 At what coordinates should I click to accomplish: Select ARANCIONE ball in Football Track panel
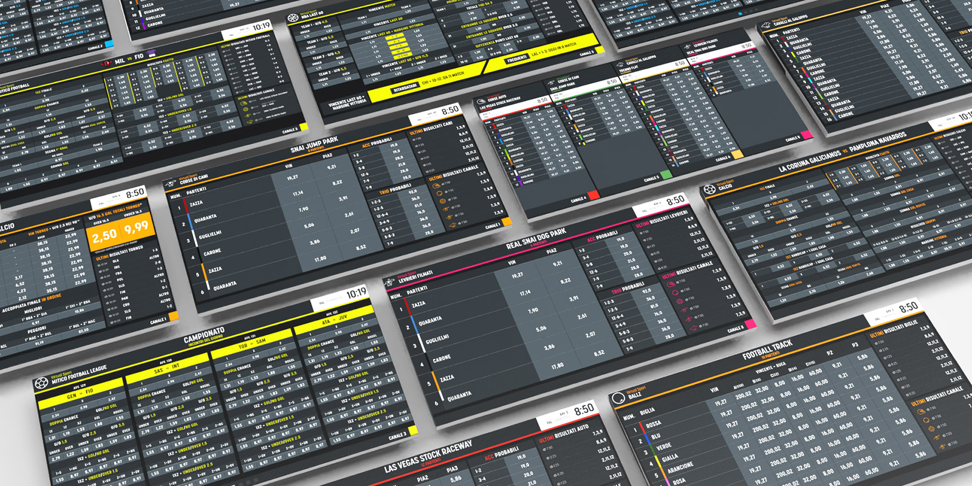tap(680, 468)
